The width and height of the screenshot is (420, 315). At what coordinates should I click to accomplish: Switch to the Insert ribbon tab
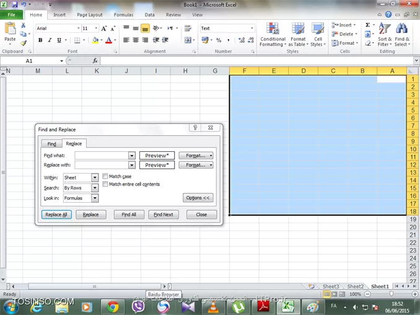click(59, 15)
